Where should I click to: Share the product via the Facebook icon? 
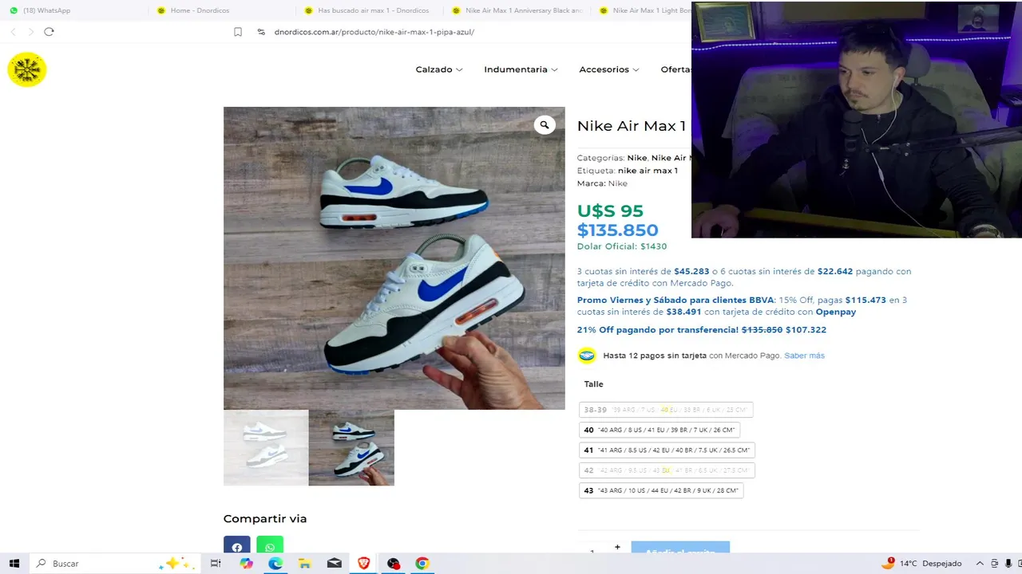click(237, 545)
